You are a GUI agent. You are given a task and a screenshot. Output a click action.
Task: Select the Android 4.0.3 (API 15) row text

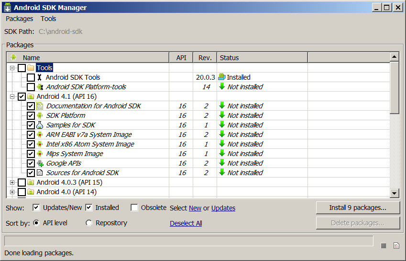point(69,182)
